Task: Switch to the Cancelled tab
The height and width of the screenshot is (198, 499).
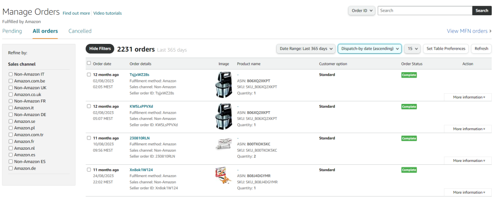Action: pyautogui.click(x=80, y=31)
